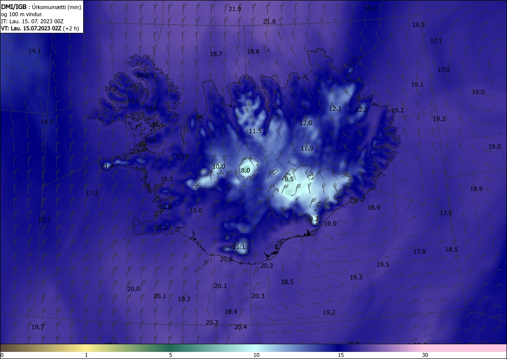Image resolution: width=507 pixels, height=359 pixels.
Task: Click the 19.5 value on the map
Action: [x=383, y=265]
